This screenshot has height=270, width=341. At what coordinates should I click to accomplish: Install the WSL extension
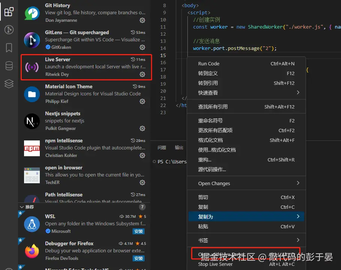point(139,231)
